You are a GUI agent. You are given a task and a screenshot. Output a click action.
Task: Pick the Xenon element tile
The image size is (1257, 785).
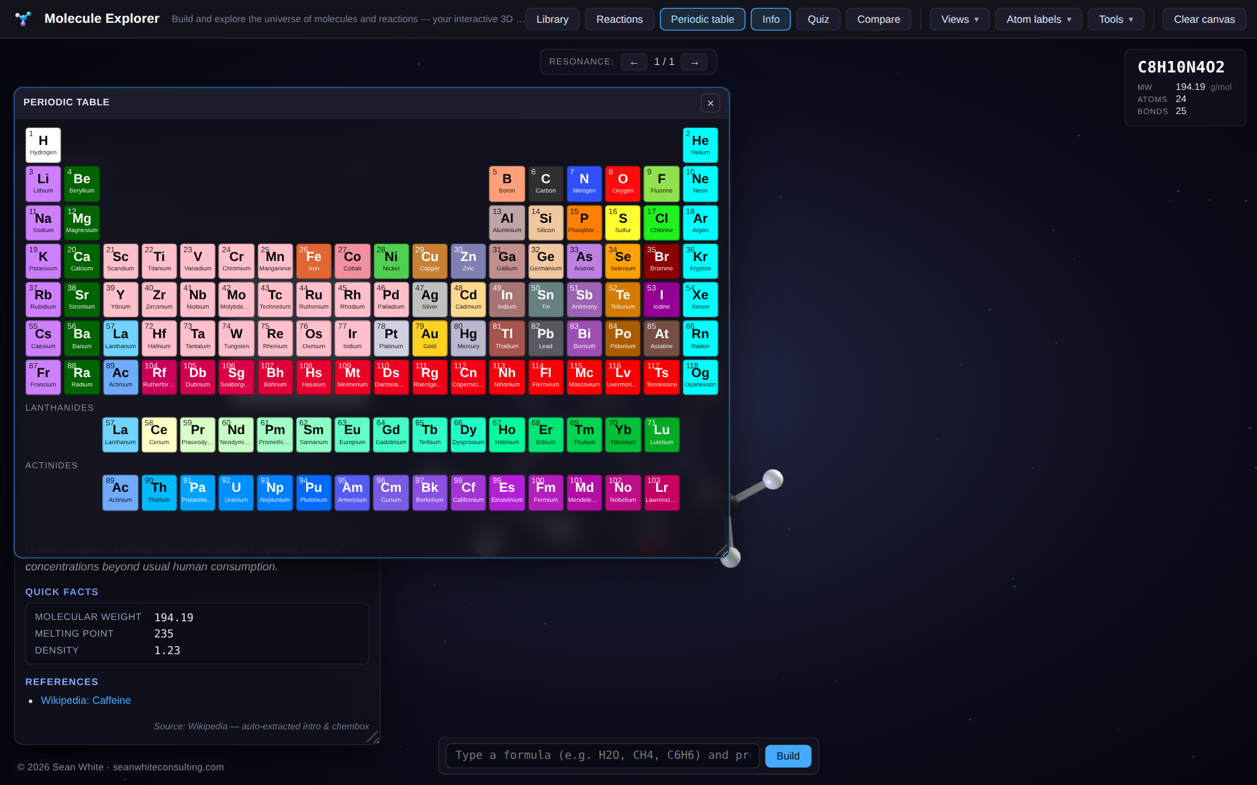(700, 300)
